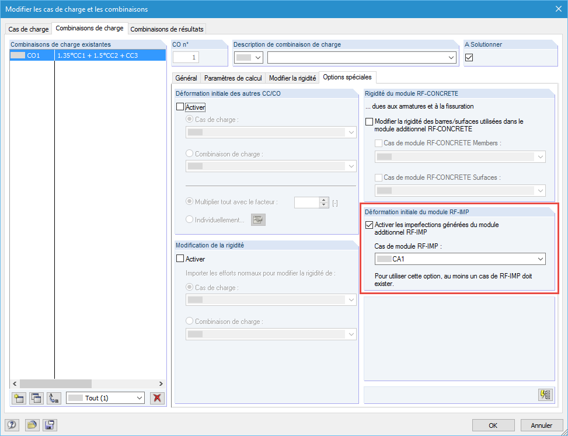Select Combinaison de charge radio in Déformation initiale
This screenshot has height=436, width=568.
pyautogui.click(x=189, y=154)
